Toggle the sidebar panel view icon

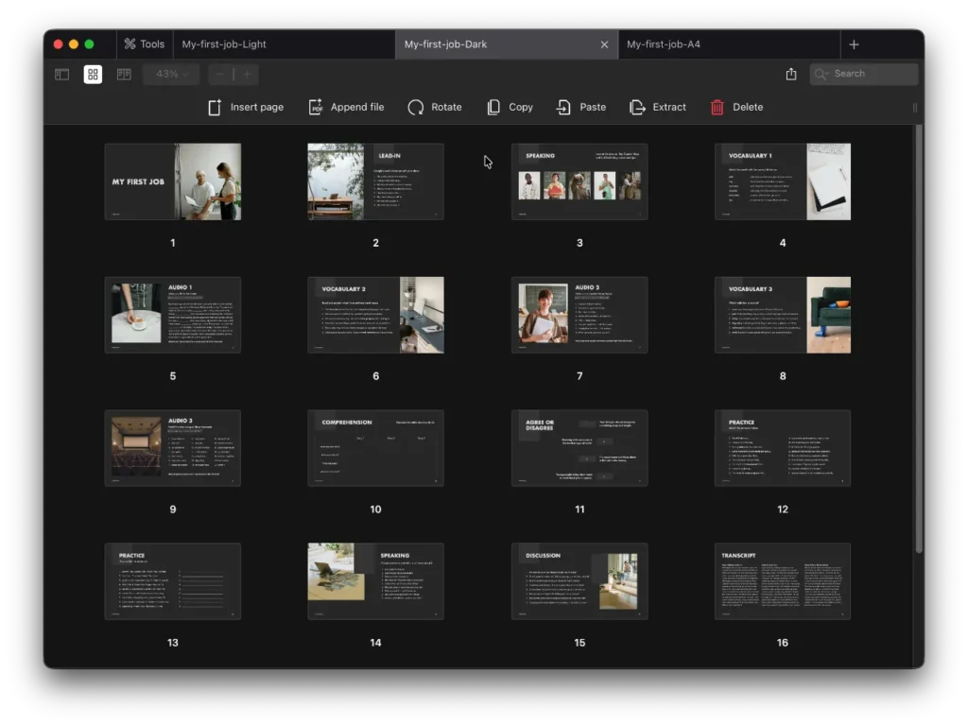62,74
